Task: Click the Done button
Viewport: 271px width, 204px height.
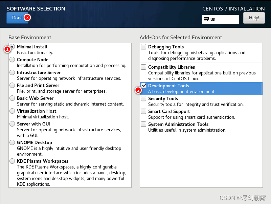Action: pyautogui.click(x=17, y=18)
